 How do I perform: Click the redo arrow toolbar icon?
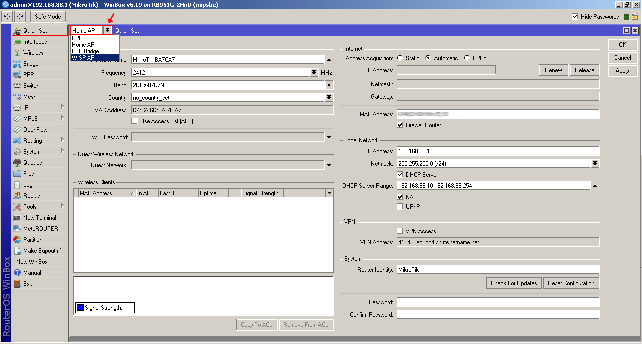click(21, 17)
